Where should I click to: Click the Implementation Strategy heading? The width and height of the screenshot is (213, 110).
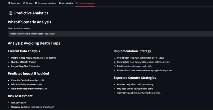tap(132, 51)
